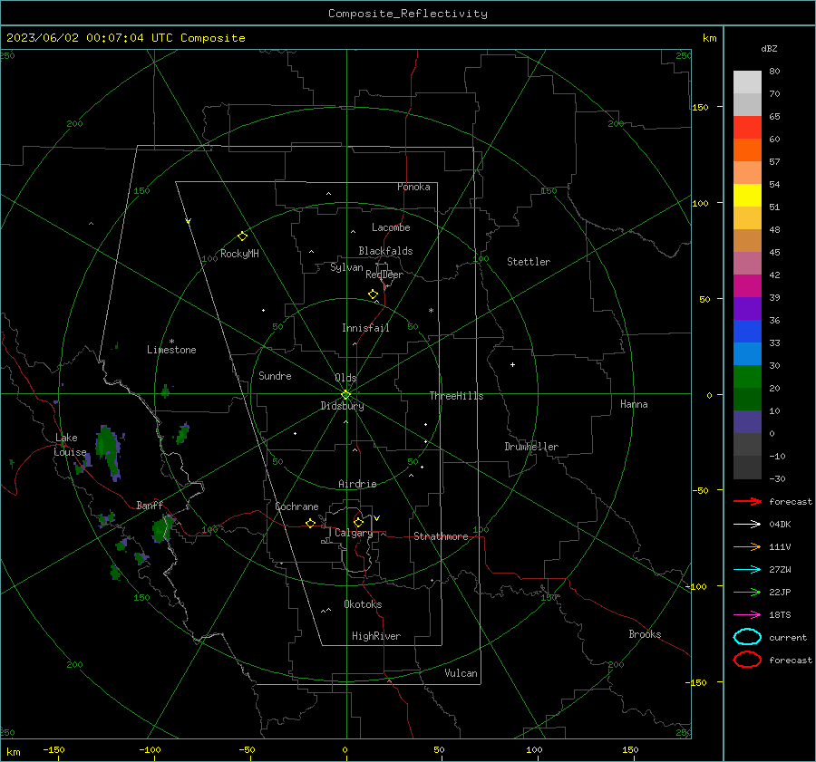Click the bright green swatch below 30 dBZ
This screenshot has height=762, width=816.
click(747, 376)
